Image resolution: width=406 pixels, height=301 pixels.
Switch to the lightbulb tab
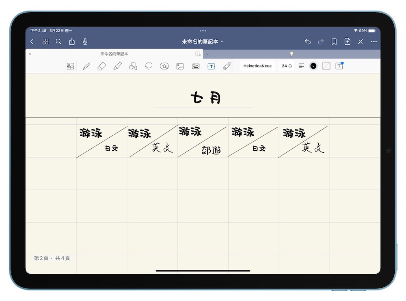pyautogui.click(x=292, y=54)
